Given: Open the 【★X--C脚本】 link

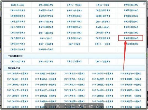Looking at the screenshot, I should coord(46,38).
